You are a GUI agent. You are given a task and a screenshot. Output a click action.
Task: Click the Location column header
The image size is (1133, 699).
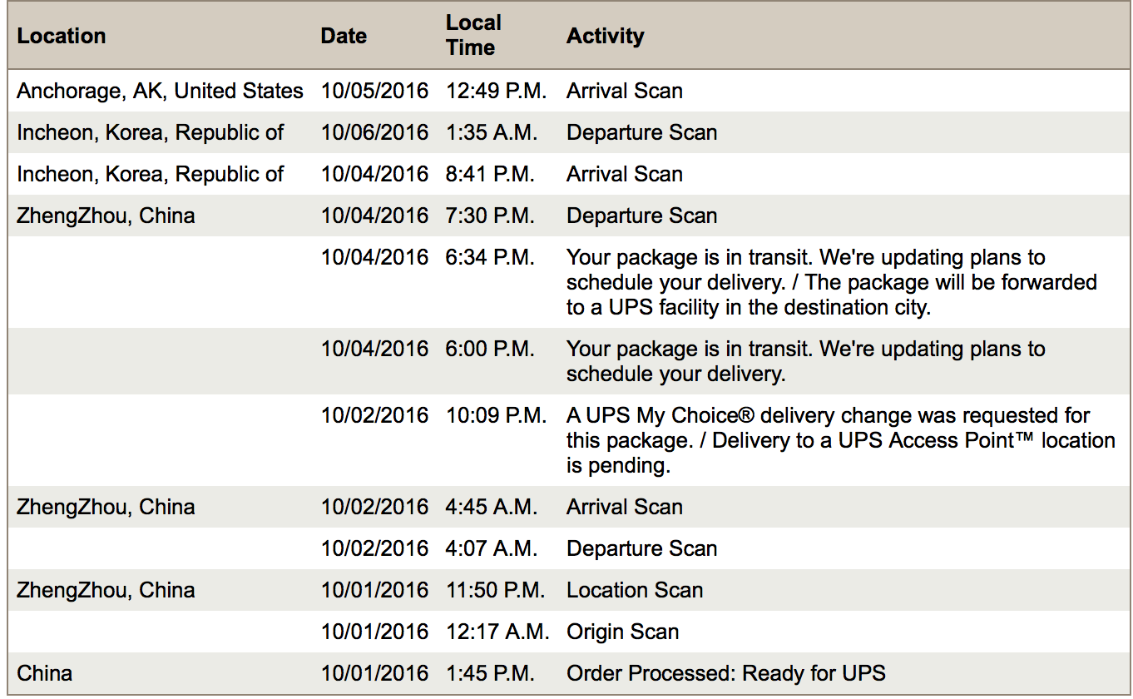pyautogui.click(x=62, y=36)
